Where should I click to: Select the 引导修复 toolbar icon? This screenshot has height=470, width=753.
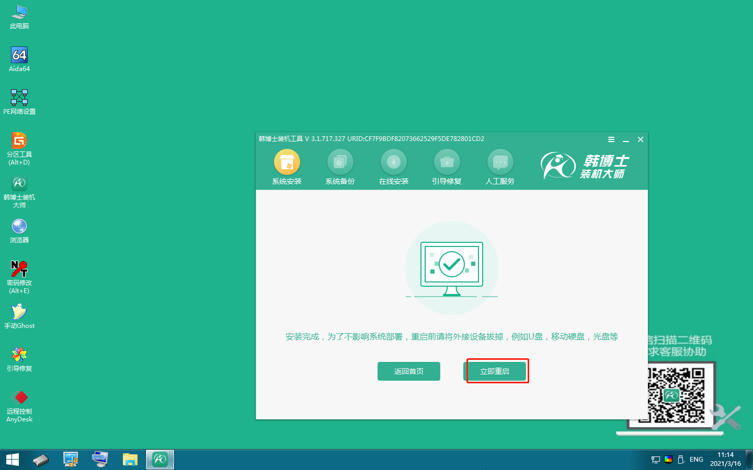pyautogui.click(x=447, y=163)
